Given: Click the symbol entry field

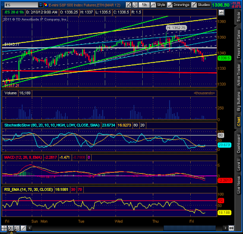Looking at the screenshot, I should click(x=21, y=5).
